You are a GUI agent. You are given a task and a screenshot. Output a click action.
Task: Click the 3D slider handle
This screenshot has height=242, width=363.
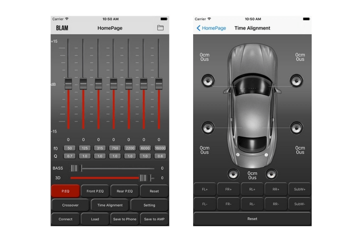pos(145,178)
